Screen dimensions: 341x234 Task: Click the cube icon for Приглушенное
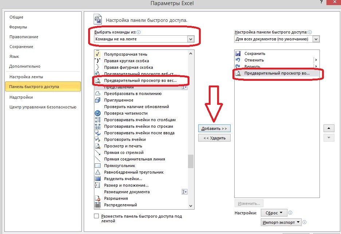(x=98, y=100)
